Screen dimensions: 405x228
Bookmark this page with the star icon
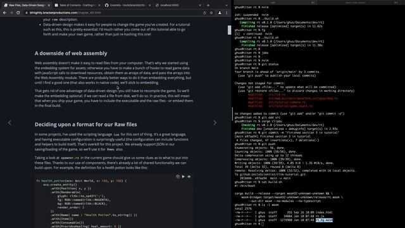tap(211, 13)
